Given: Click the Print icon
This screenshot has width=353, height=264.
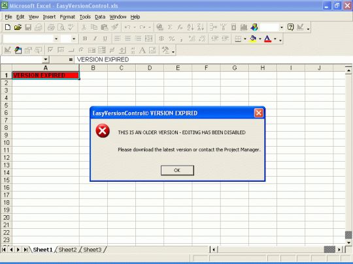Looking at the screenshot, I should point(51,27).
